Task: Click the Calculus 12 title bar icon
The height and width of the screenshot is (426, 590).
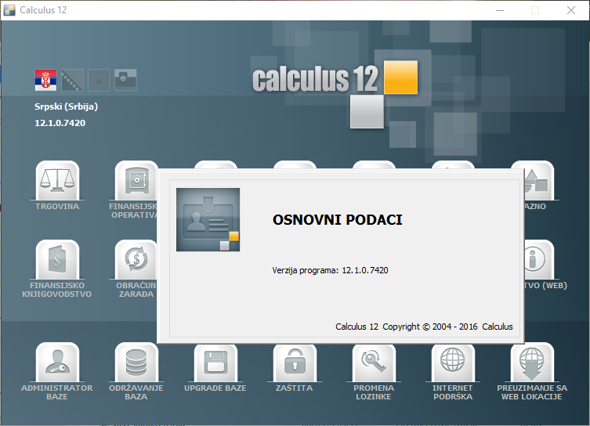Action: point(9,10)
